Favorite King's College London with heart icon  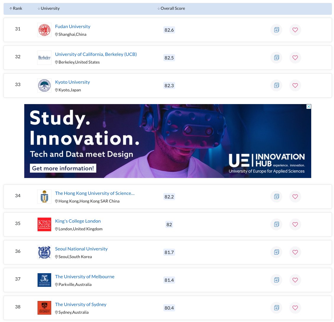tap(295, 224)
